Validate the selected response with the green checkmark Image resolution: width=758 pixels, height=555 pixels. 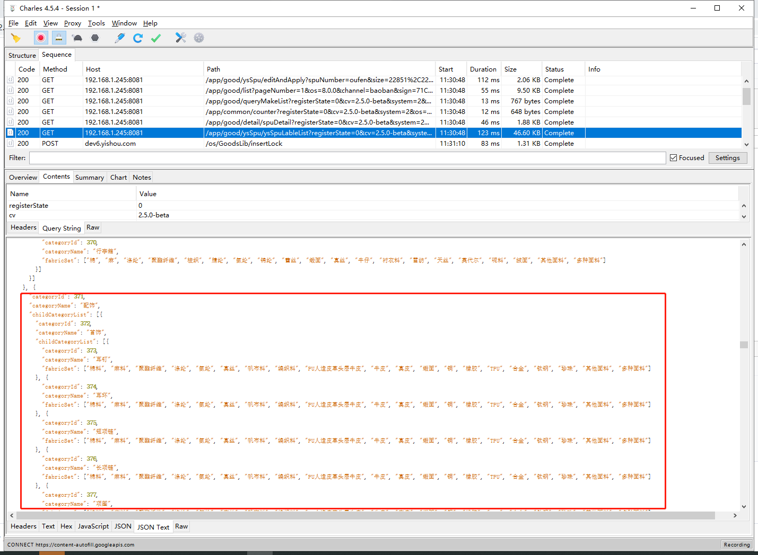click(x=156, y=38)
